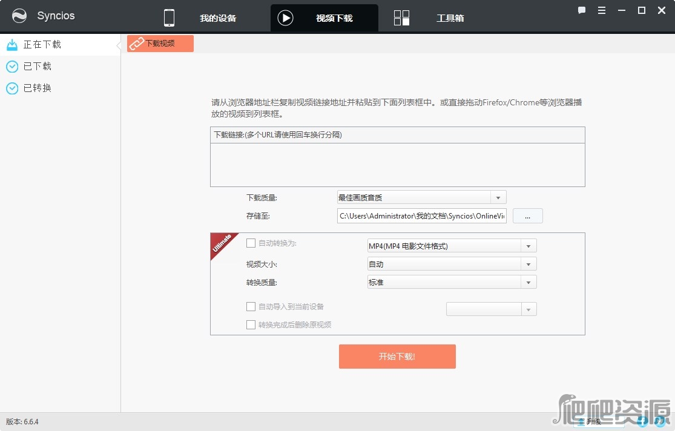The image size is (675, 431).
Task: Click the 下载链接 header row
Action: 397,135
